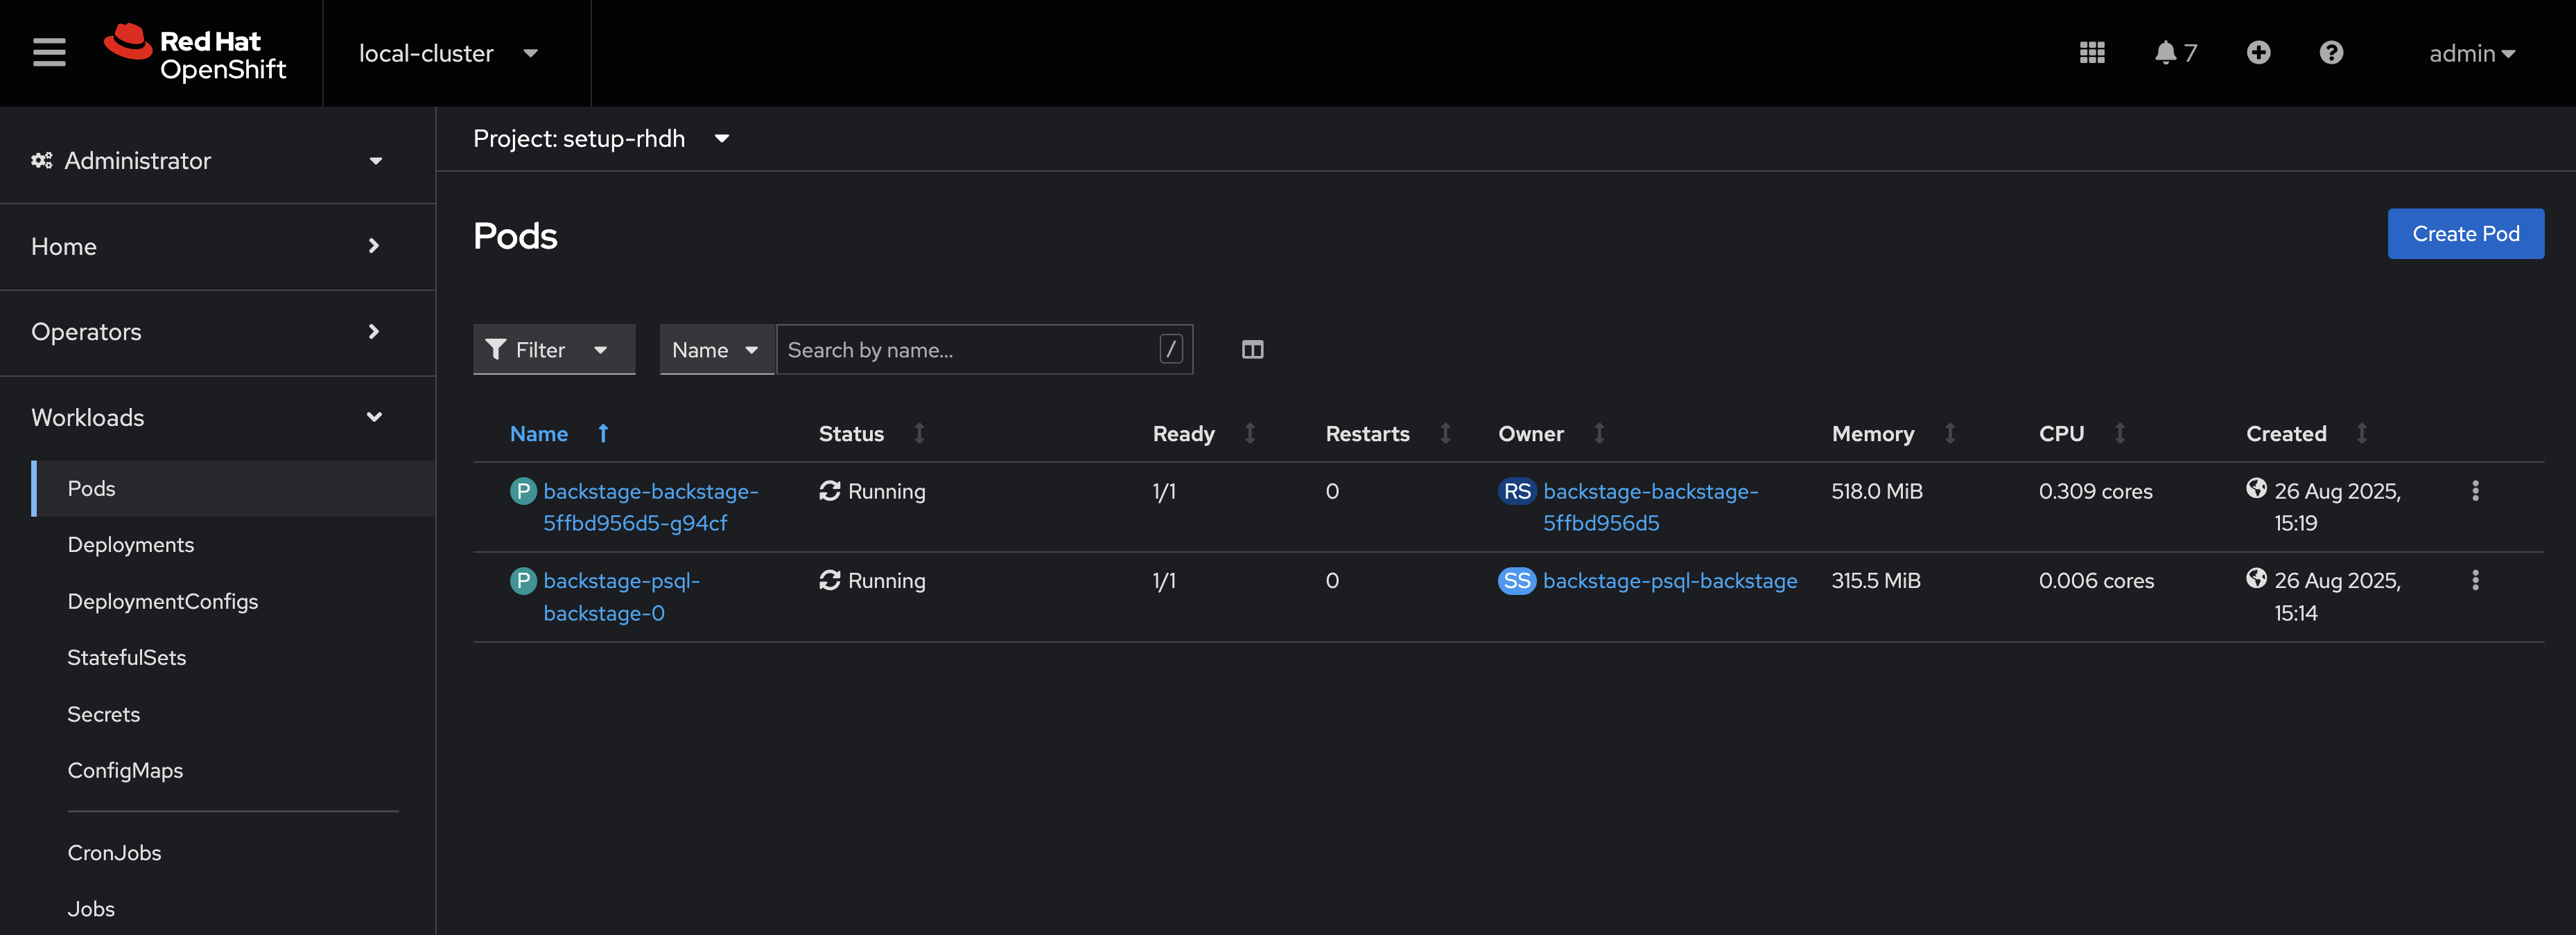This screenshot has height=935, width=2576.
Task: Sort table by Owner column arrows
Action: [x=1599, y=434]
